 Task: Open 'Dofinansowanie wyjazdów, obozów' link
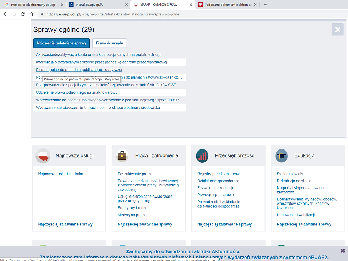pyautogui.click(x=307, y=204)
